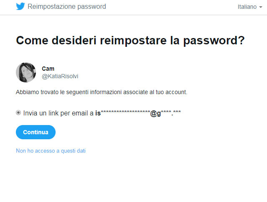Click the word 'Italiano' in the header
The width and height of the screenshot is (267, 202).
(247, 7)
